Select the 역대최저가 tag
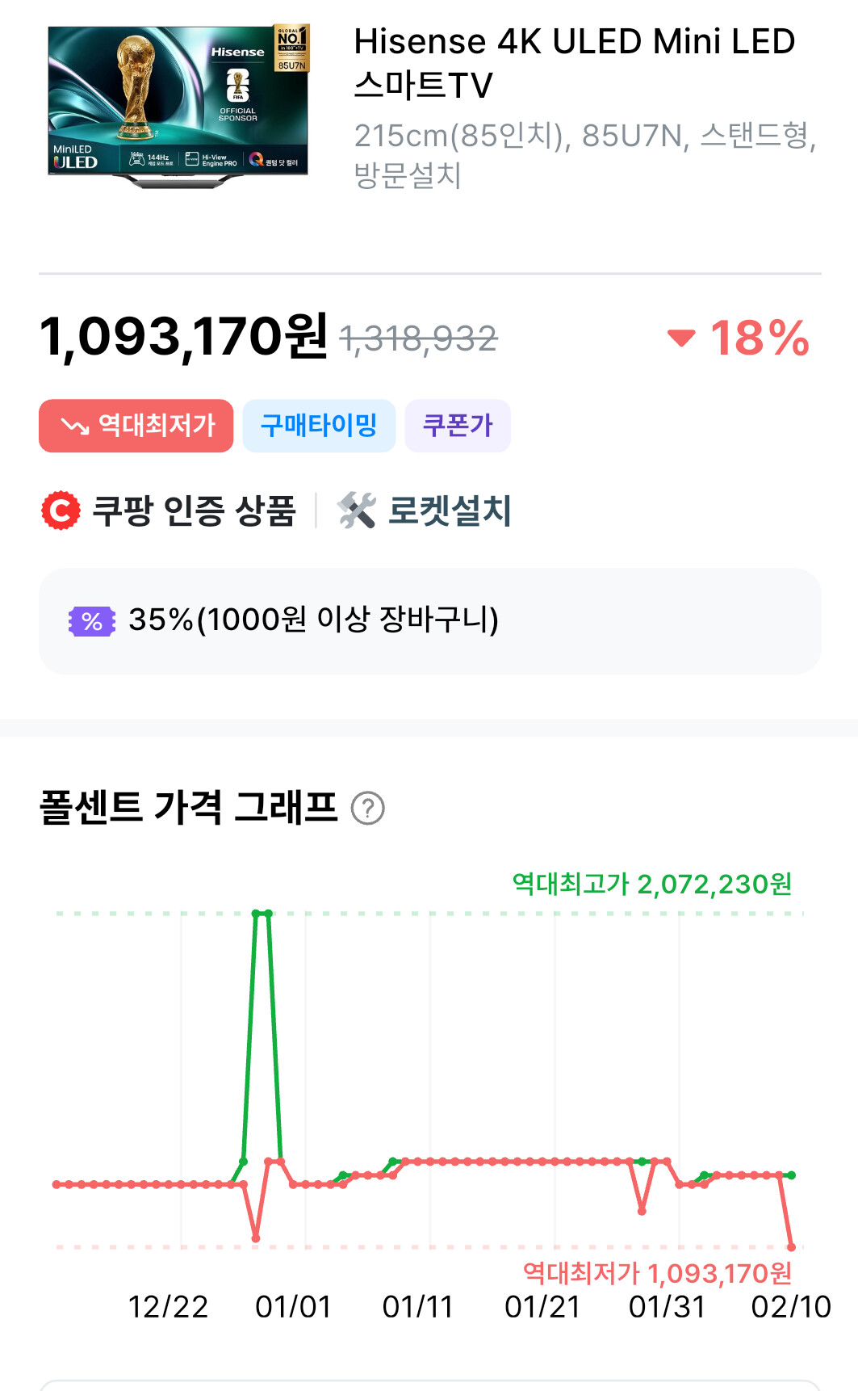Screen dimensions: 858x1391 [x=136, y=426]
